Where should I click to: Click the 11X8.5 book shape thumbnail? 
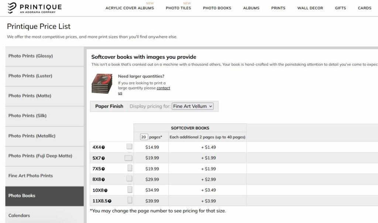click(x=130, y=200)
